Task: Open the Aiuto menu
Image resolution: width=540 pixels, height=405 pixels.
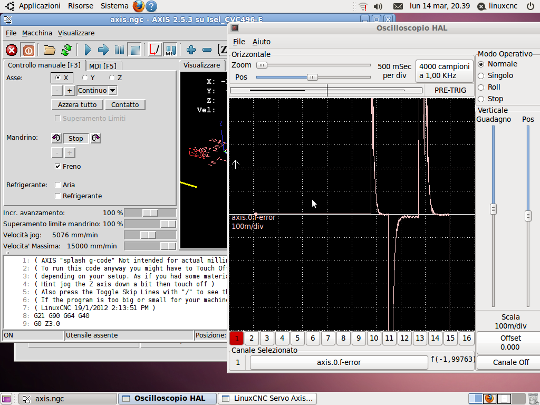Action: pos(262,42)
